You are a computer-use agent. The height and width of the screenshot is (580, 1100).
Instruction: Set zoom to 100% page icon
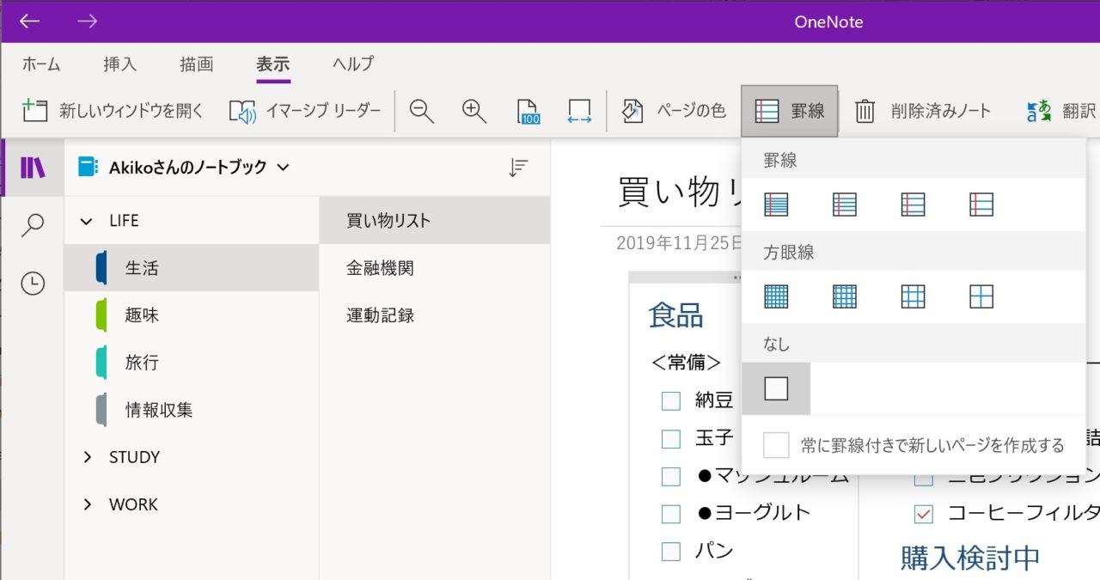(528, 112)
